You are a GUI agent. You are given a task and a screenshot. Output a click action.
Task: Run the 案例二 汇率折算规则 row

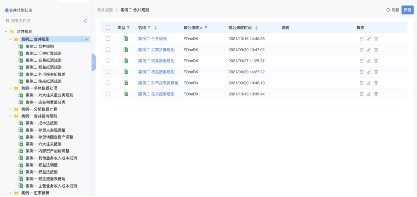361,50
